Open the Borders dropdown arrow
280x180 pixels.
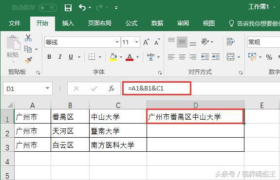click(x=100, y=57)
